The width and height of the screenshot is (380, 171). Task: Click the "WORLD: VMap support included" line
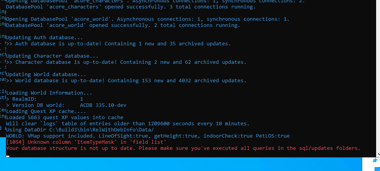point(148,136)
